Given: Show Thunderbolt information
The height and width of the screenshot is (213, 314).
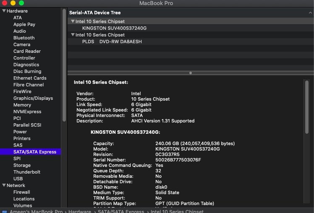Looking at the screenshot, I should click(x=27, y=172).
